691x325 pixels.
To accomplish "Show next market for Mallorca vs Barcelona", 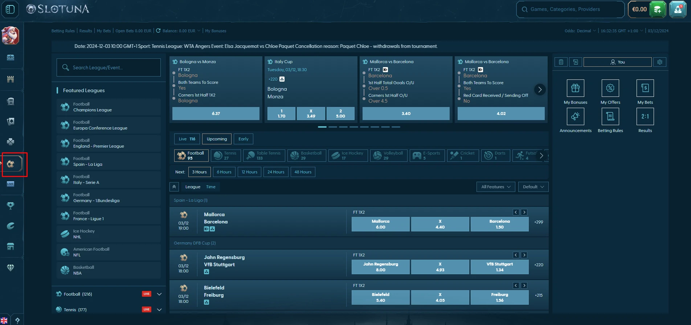I will [524, 212].
